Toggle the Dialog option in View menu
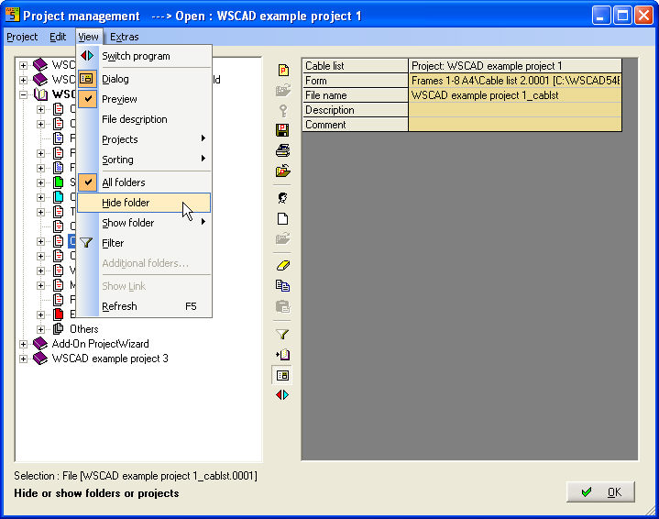The width and height of the screenshot is (659, 519). click(x=144, y=79)
